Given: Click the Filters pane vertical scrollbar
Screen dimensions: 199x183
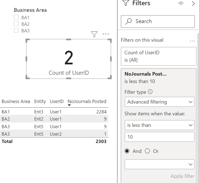Looking at the screenshot, I should [x=198, y=108].
